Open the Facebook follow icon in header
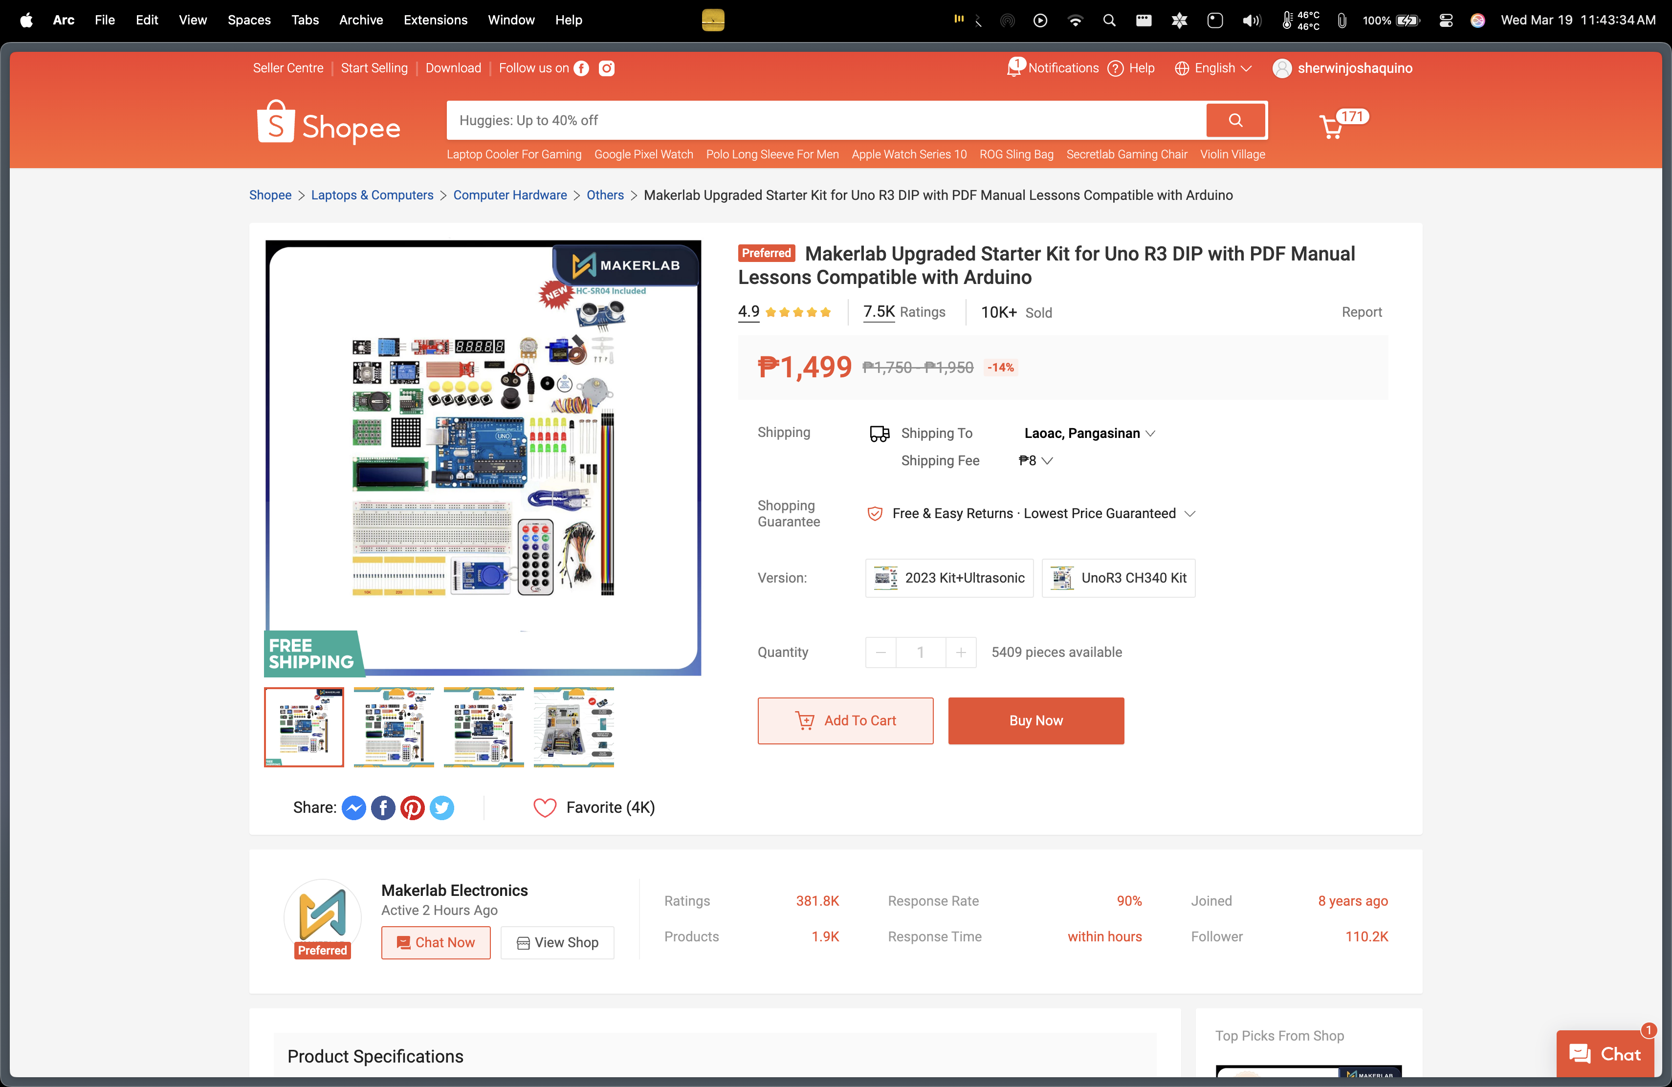1672x1087 pixels. [x=581, y=68]
